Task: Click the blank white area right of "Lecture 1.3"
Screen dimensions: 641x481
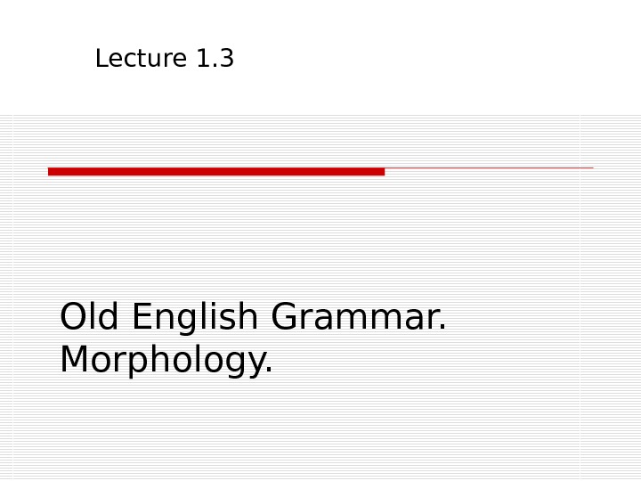Action: 427,59
